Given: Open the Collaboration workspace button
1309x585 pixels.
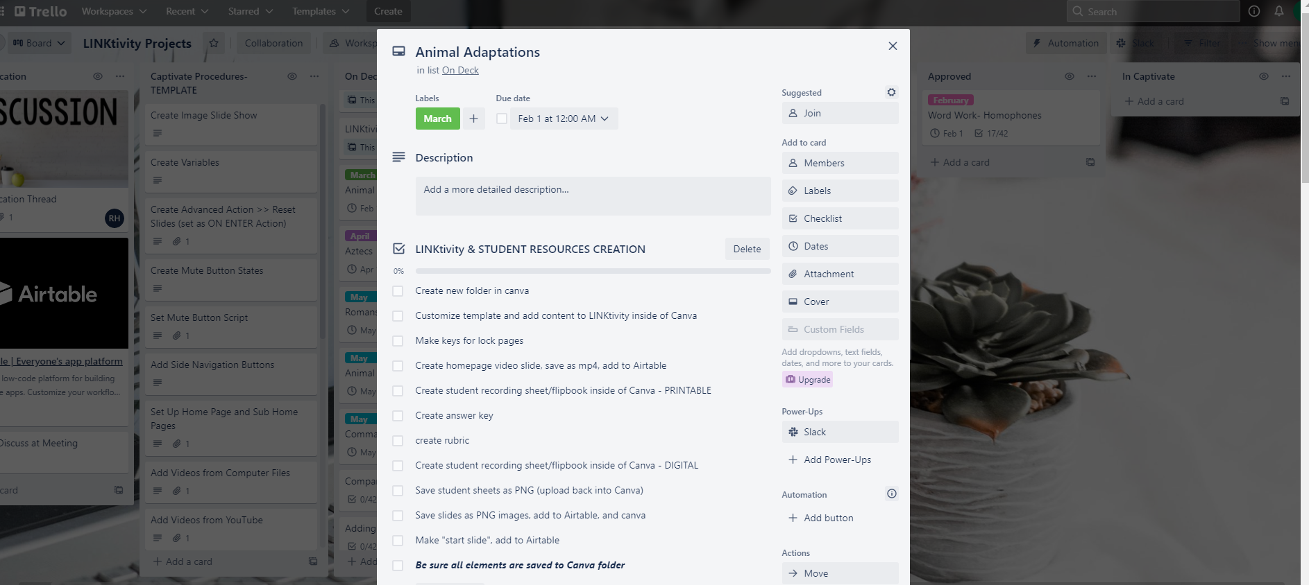Looking at the screenshot, I should [273, 43].
